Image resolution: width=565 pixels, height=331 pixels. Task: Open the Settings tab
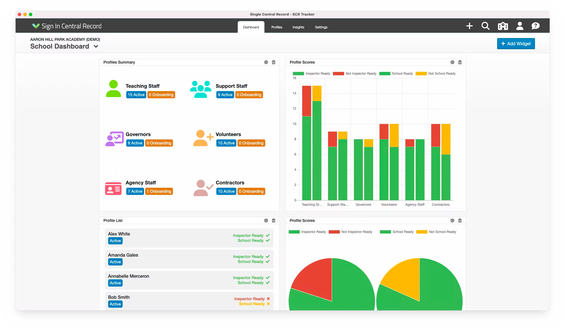pos(321,27)
